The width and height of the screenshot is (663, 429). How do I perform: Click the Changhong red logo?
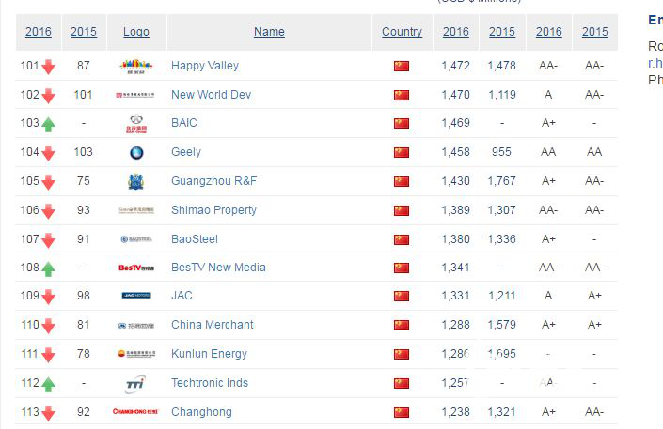(135, 411)
